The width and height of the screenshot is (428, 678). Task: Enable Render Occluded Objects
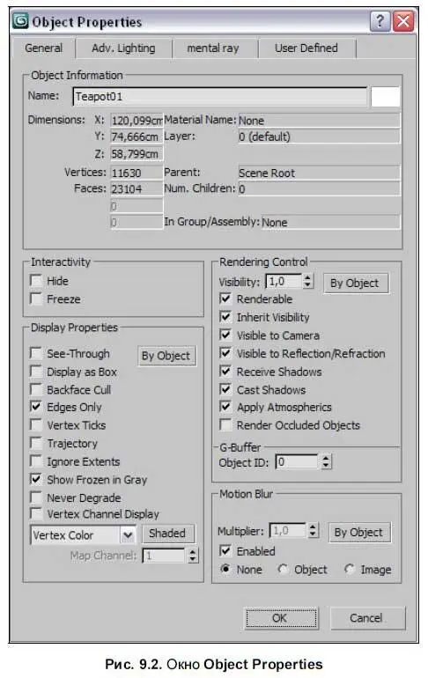pyautogui.click(x=225, y=425)
